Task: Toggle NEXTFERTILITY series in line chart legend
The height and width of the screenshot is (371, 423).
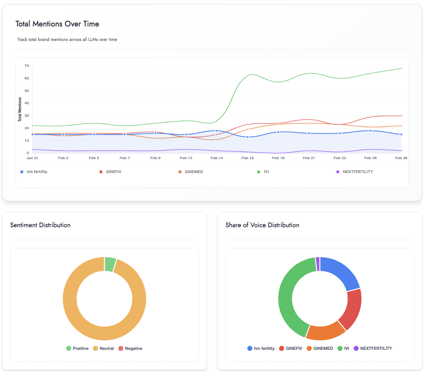Action: [x=355, y=172]
